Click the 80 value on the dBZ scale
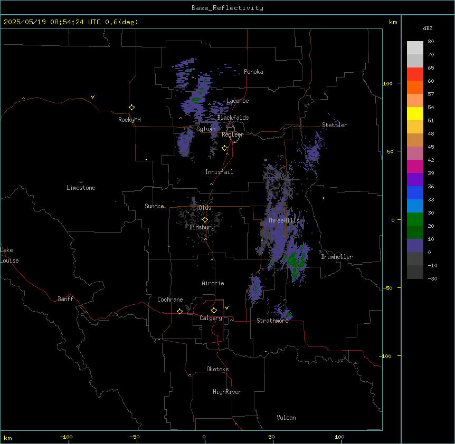This screenshot has height=444, width=455. pos(431,42)
